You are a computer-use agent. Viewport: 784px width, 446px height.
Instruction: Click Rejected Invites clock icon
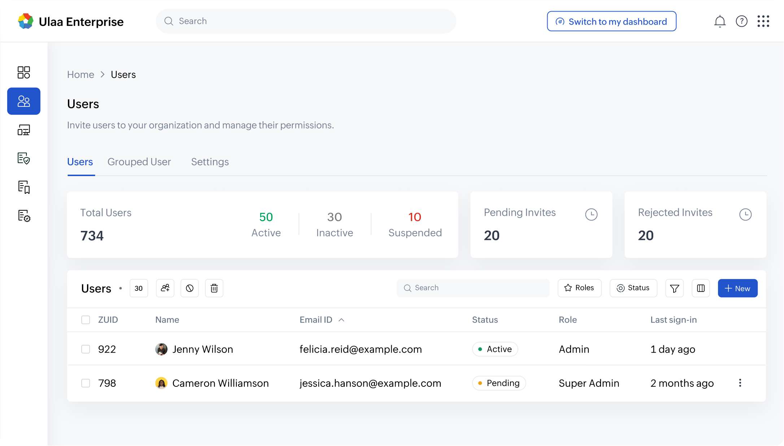pos(745,214)
